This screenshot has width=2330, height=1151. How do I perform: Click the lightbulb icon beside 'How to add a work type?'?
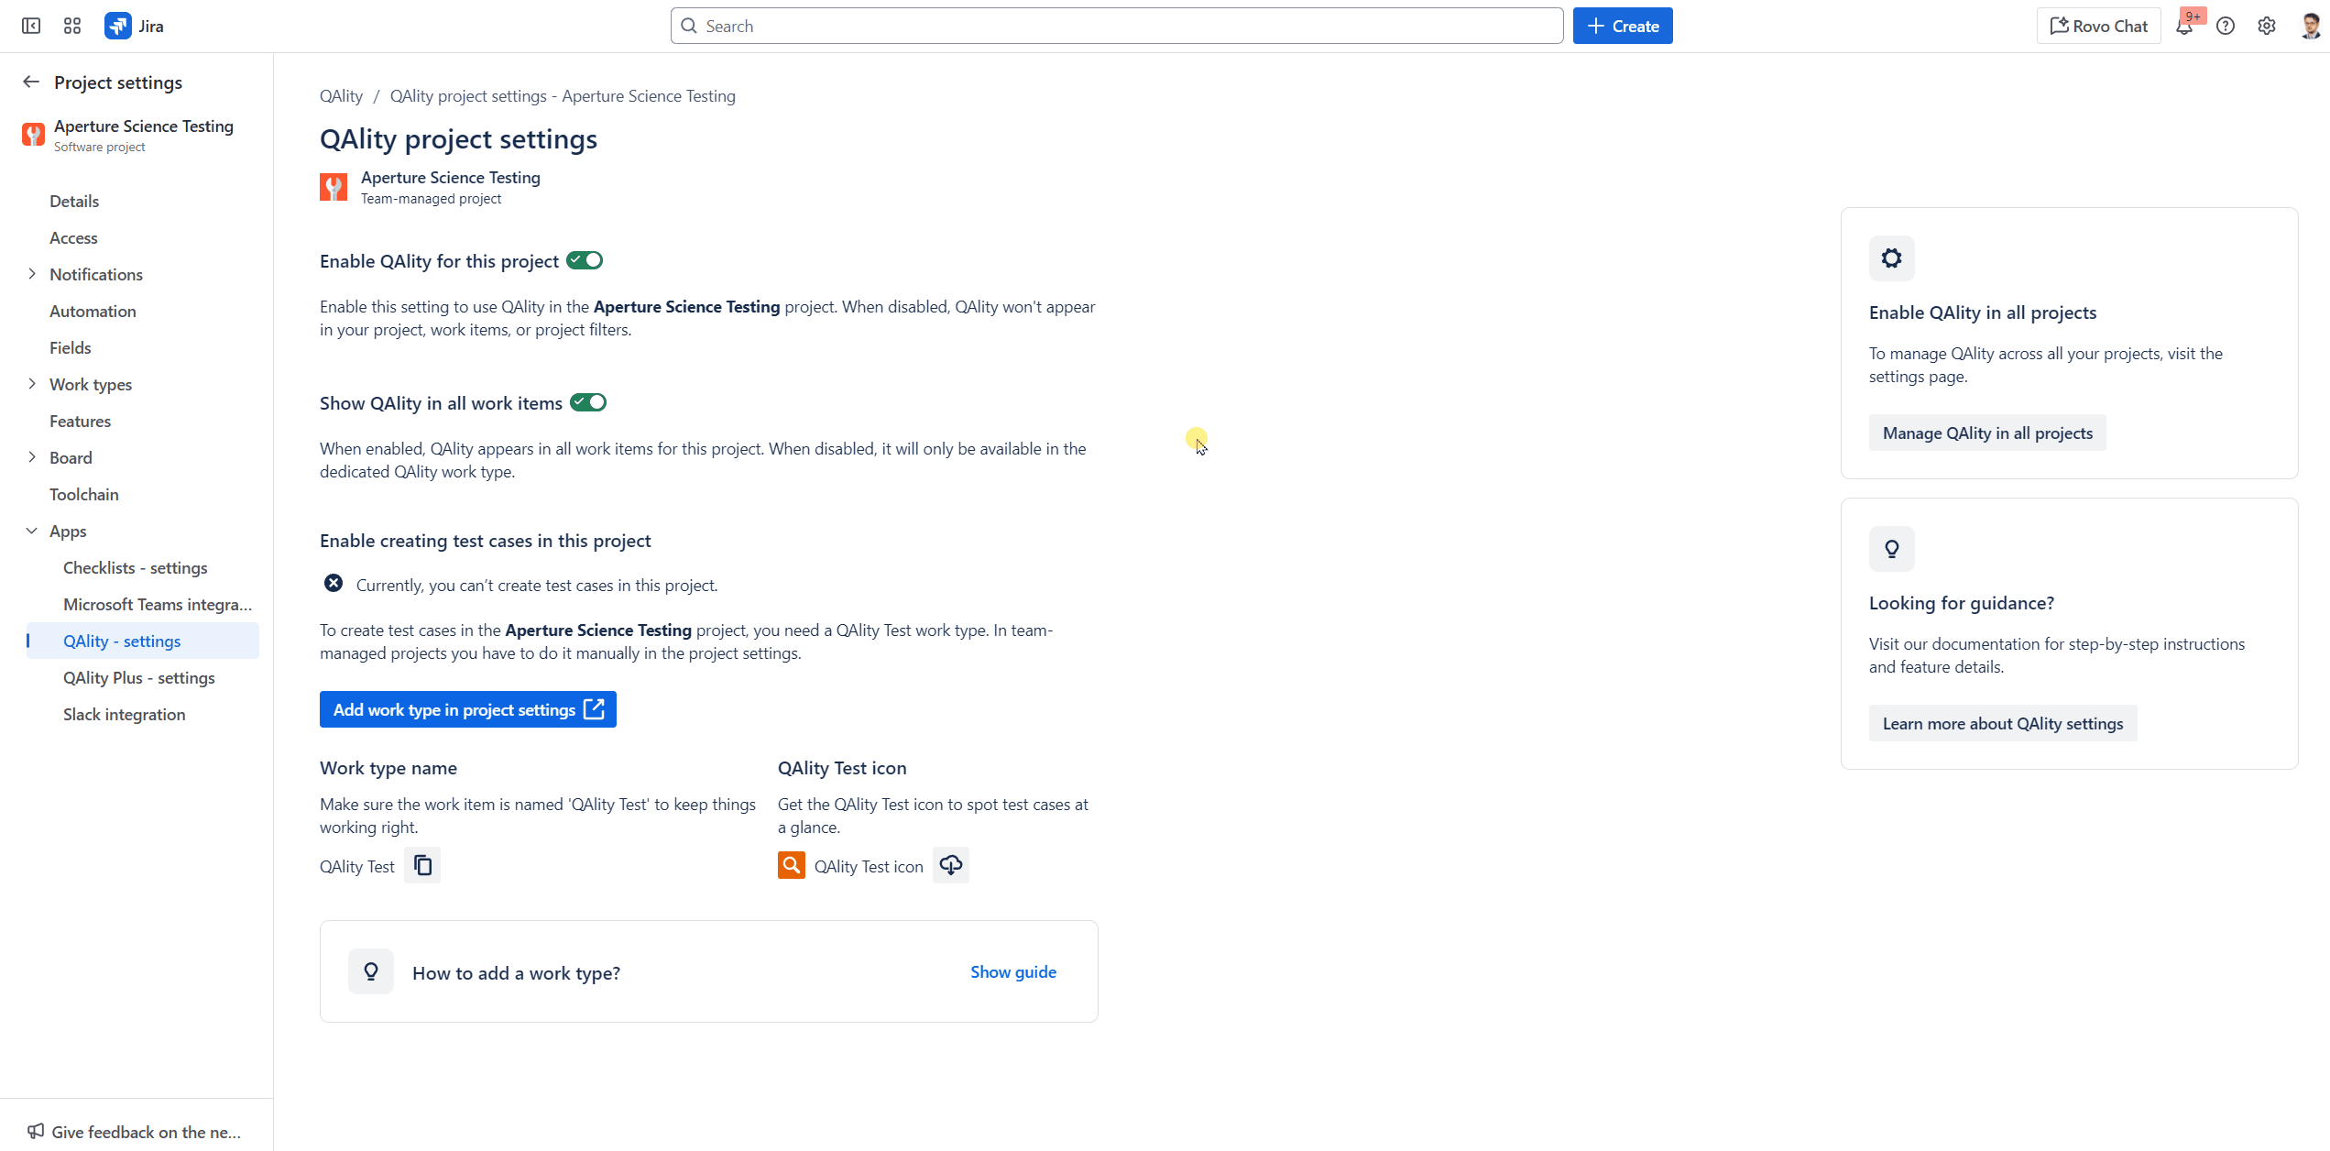point(371,971)
